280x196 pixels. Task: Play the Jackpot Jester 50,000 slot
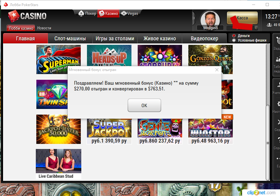pyautogui.click(x=58, y=129)
